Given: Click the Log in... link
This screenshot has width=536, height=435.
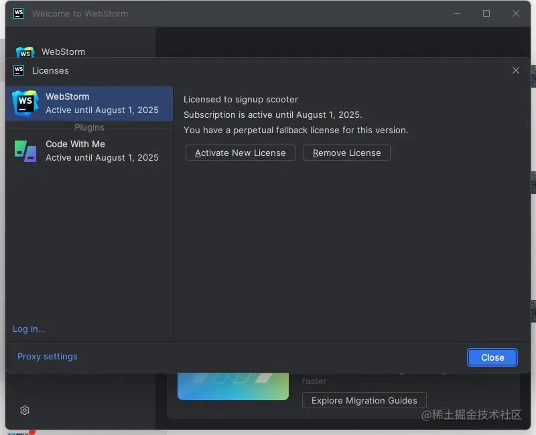Looking at the screenshot, I should [x=29, y=329].
